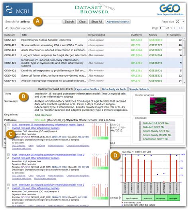
Task: Open the Ccr1 expression profile chart thumbnail
Action: pos(100,192)
